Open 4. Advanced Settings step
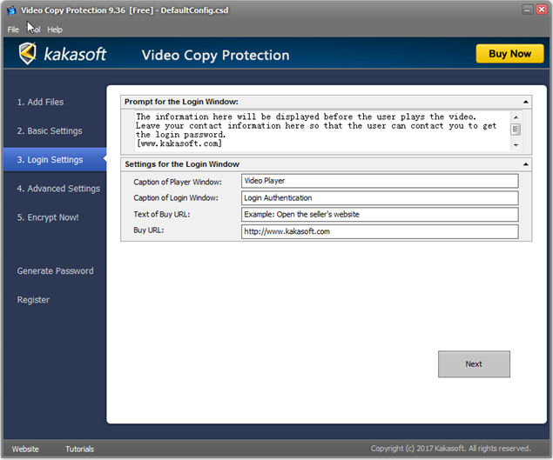Viewport: 553px width, 460px height. coord(58,189)
